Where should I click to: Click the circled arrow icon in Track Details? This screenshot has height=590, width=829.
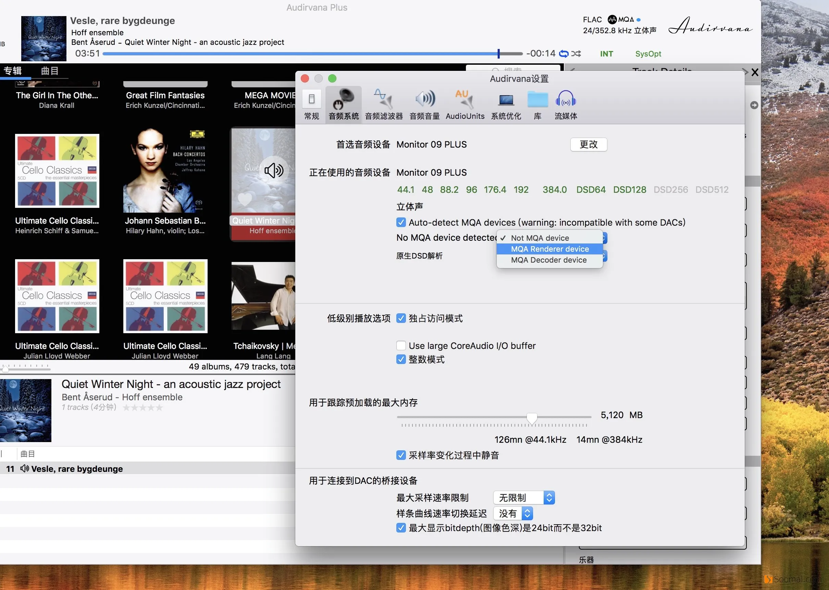(x=754, y=105)
